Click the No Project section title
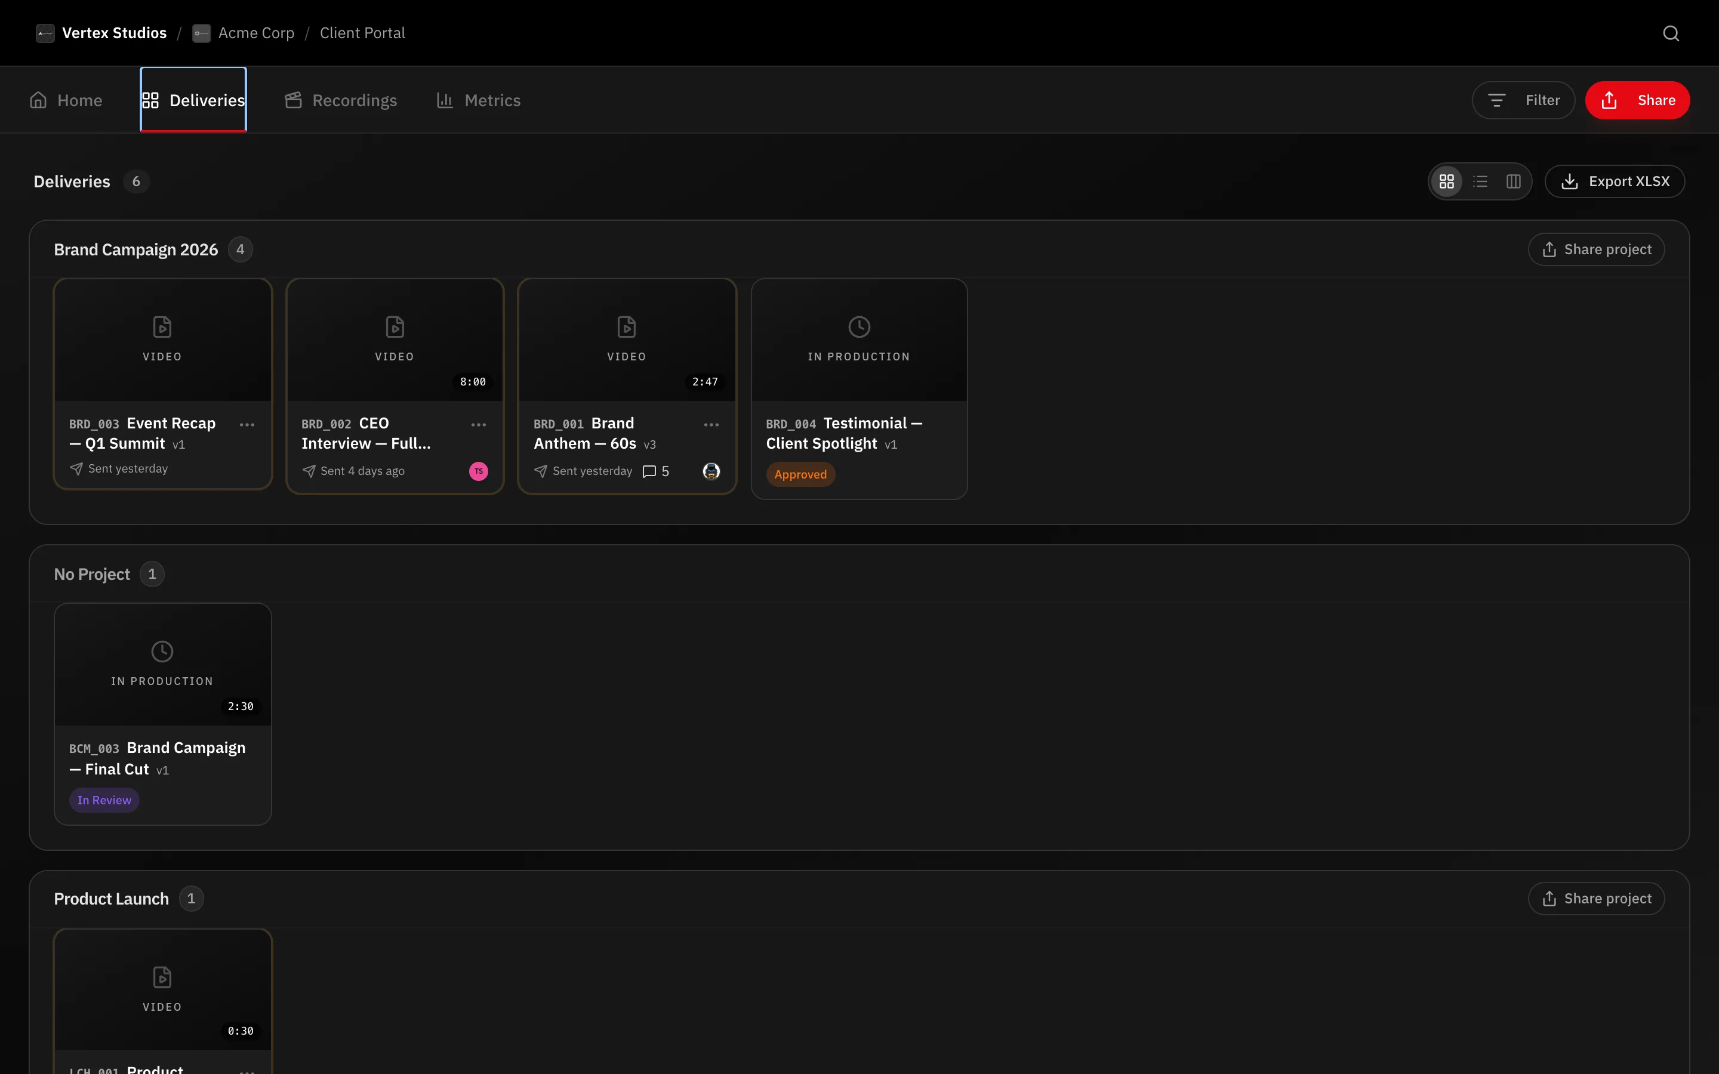Viewport: 1719px width, 1074px height. click(93, 575)
